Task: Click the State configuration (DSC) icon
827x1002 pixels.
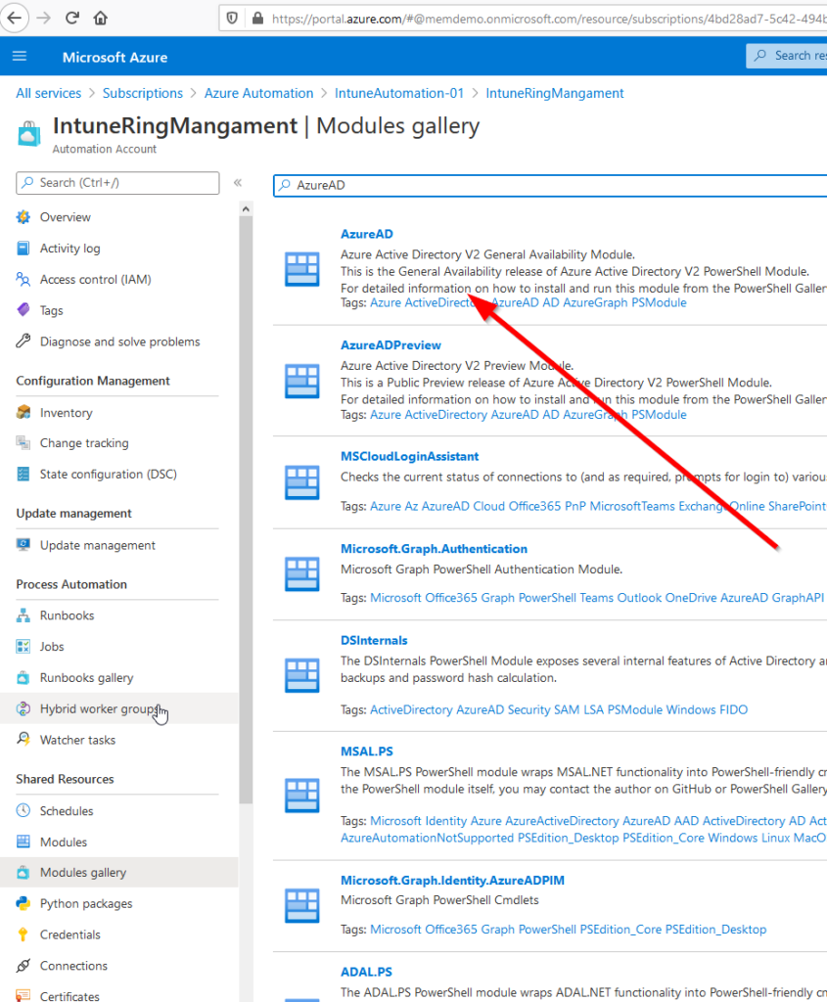Action: pyautogui.click(x=23, y=475)
